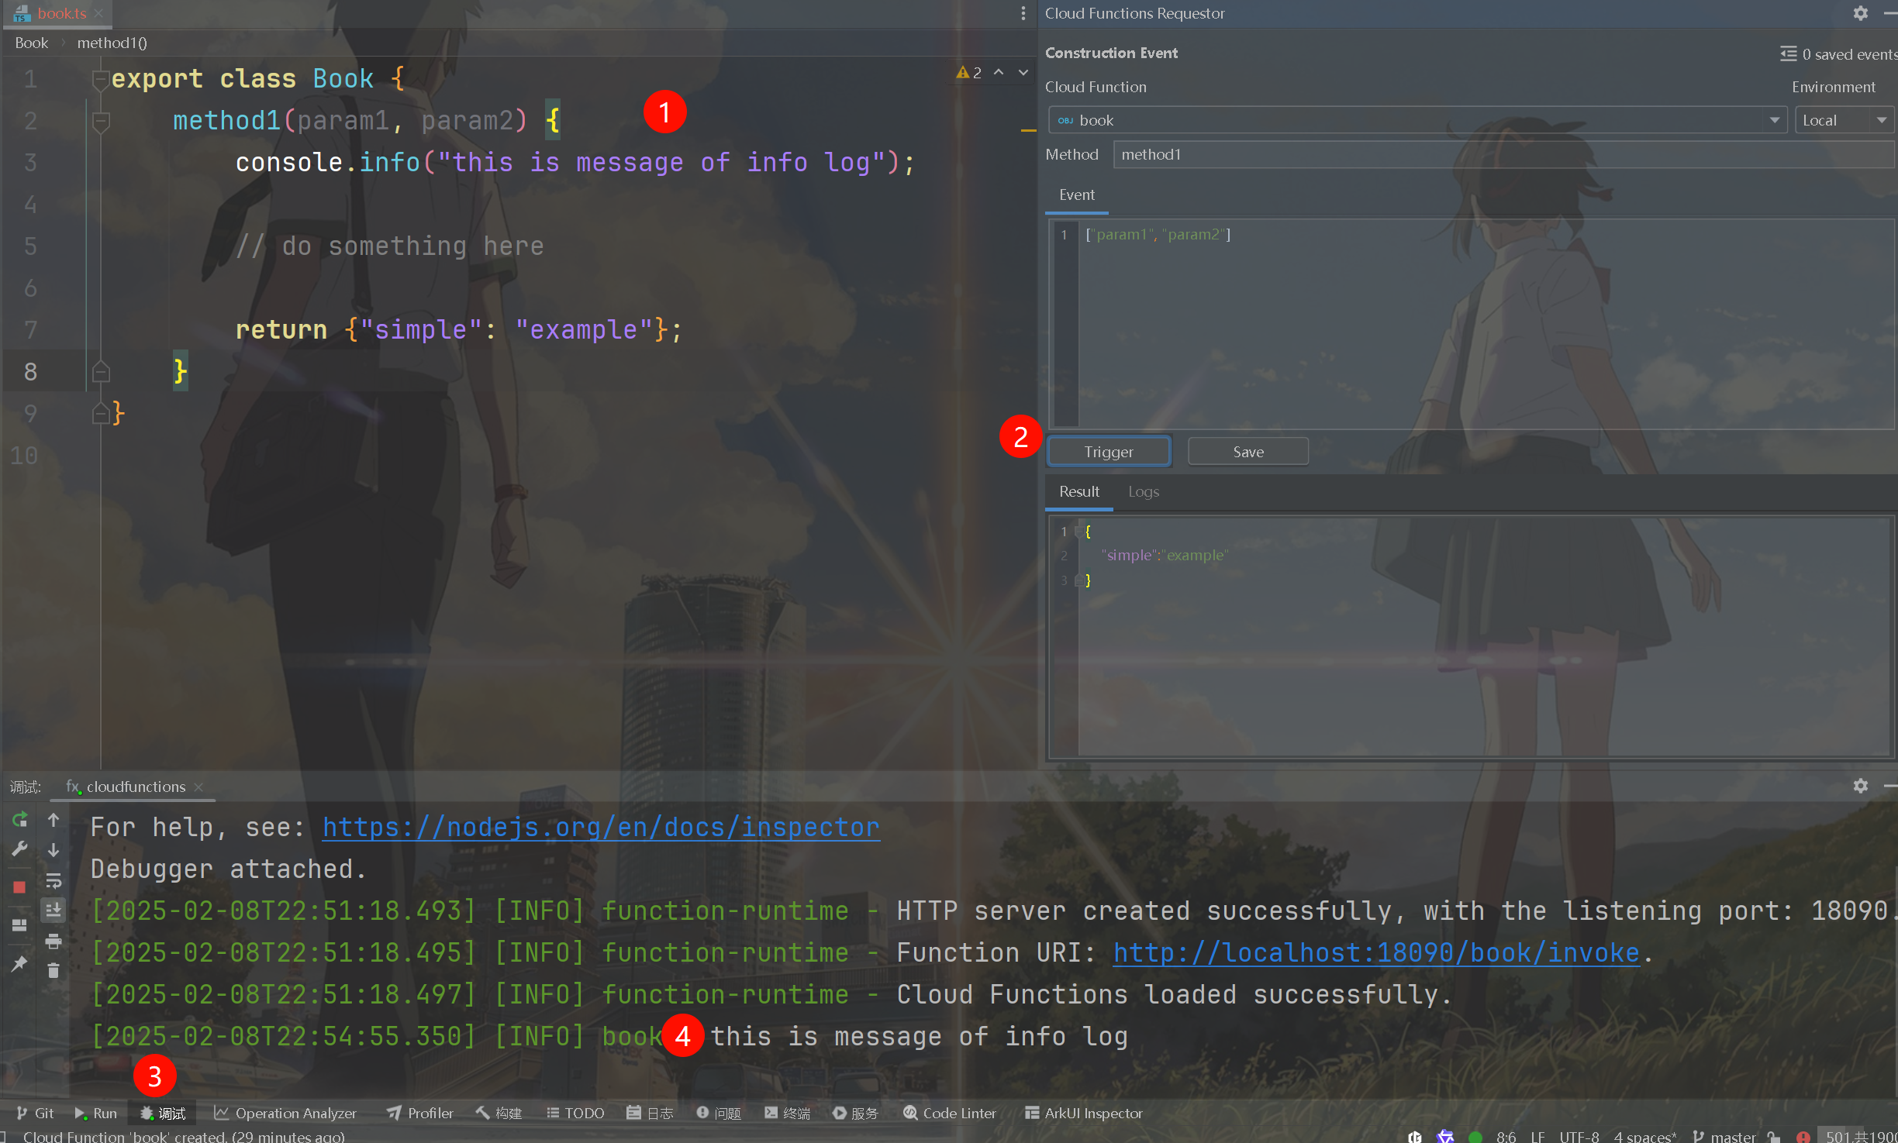Click the Method input field
The height and width of the screenshot is (1143, 1898).
(1501, 154)
